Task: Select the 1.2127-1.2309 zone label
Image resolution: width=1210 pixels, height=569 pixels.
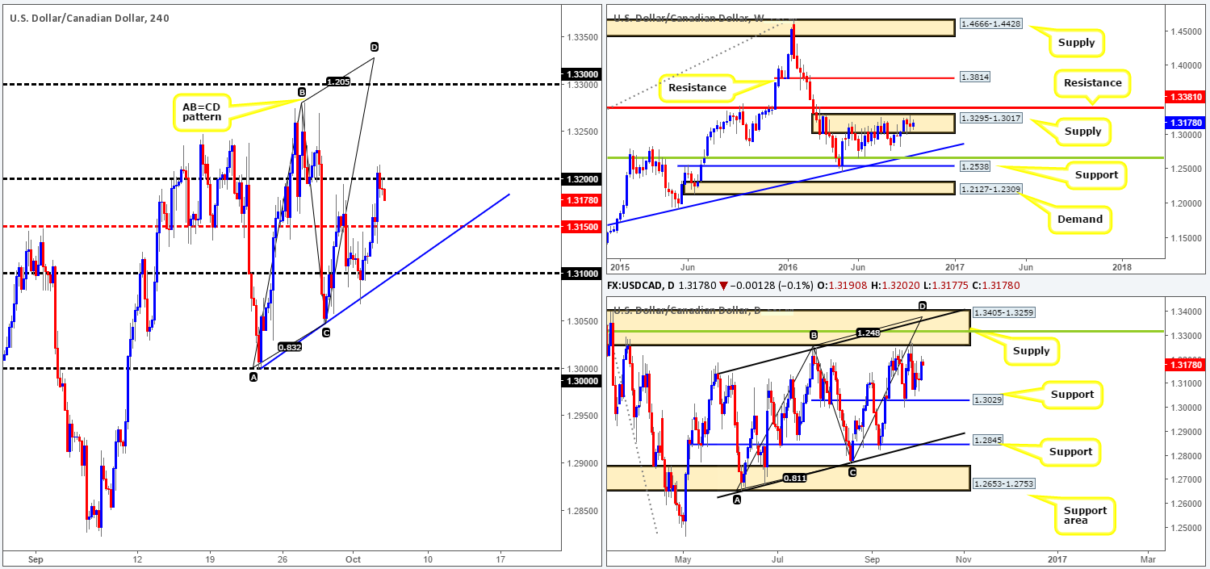Action: tap(991, 188)
